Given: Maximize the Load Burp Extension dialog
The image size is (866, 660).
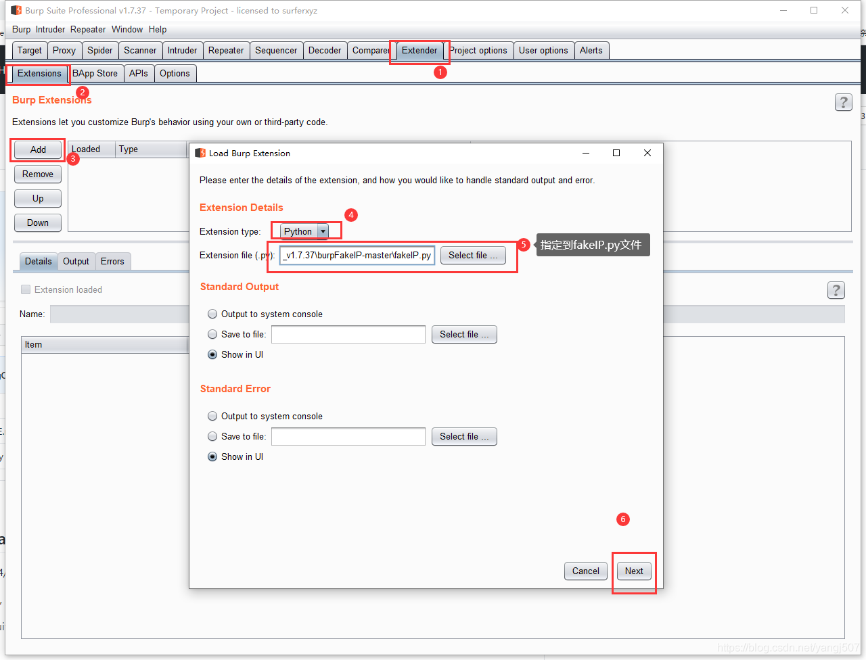Looking at the screenshot, I should point(616,153).
